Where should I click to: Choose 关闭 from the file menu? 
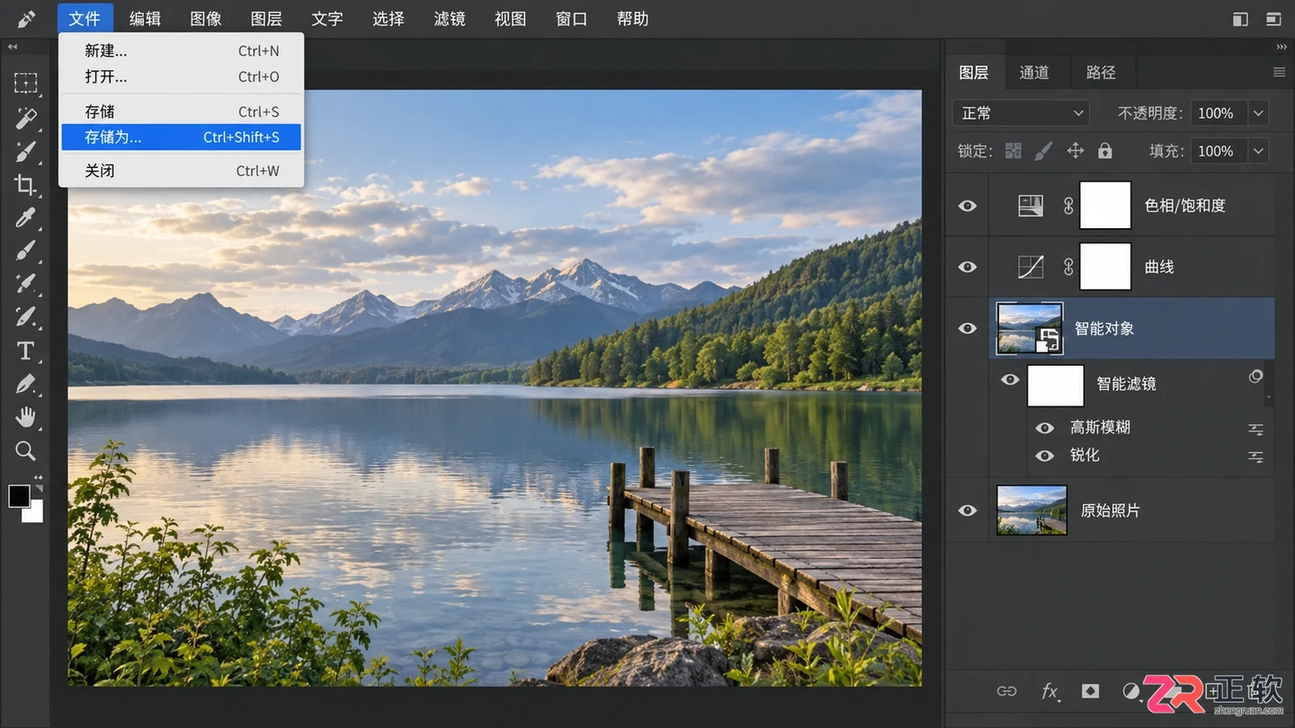pyautogui.click(x=181, y=171)
